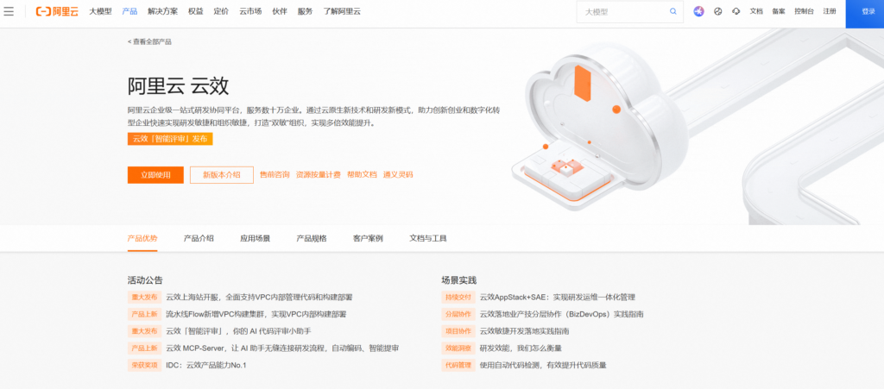
Task: Focus the 大模型 search field
Action: (629, 11)
